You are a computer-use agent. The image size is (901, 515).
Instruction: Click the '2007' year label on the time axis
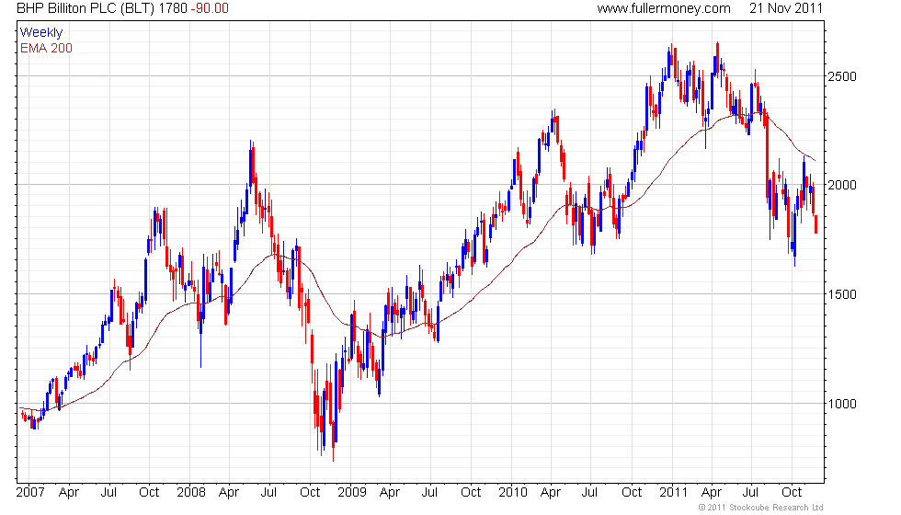pyautogui.click(x=30, y=492)
